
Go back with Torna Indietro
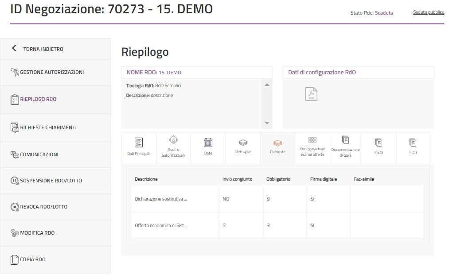tap(43, 49)
